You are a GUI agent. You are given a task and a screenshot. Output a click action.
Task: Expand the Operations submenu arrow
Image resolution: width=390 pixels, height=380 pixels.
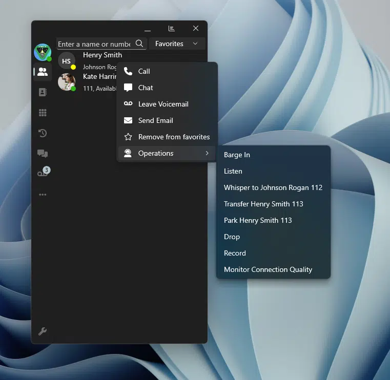[207, 153]
